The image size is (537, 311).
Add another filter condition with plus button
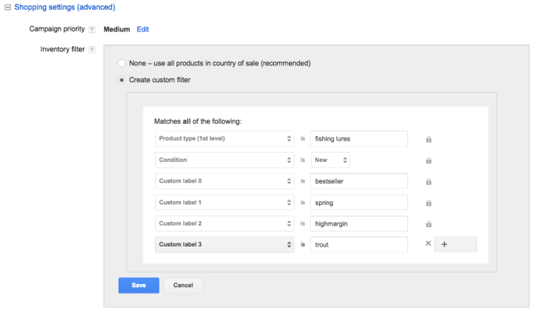click(x=456, y=244)
